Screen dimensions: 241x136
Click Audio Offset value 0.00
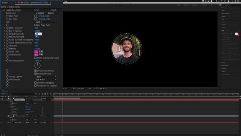pos(37,43)
